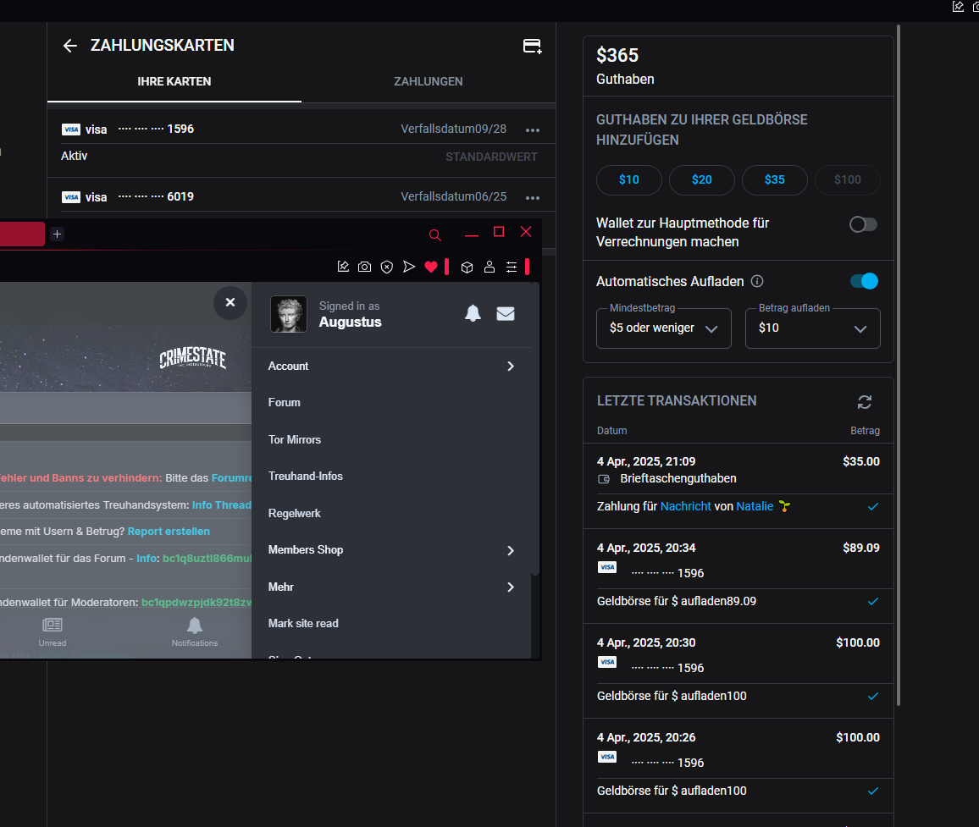Refresh Letzte Transaktionen list

[864, 402]
